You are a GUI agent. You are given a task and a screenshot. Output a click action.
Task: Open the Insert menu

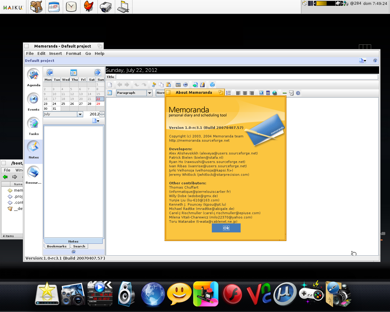click(x=55, y=53)
